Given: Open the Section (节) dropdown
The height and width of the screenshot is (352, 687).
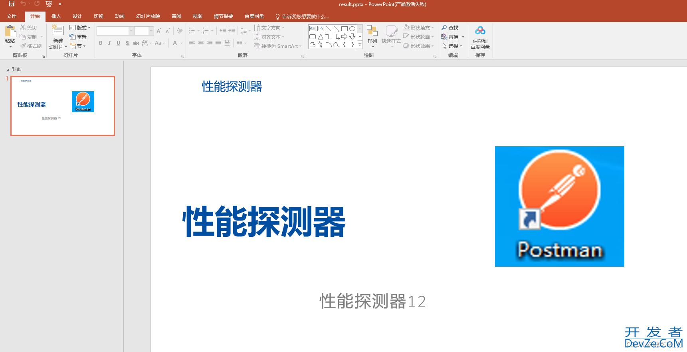Looking at the screenshot, I should (78, 46).
